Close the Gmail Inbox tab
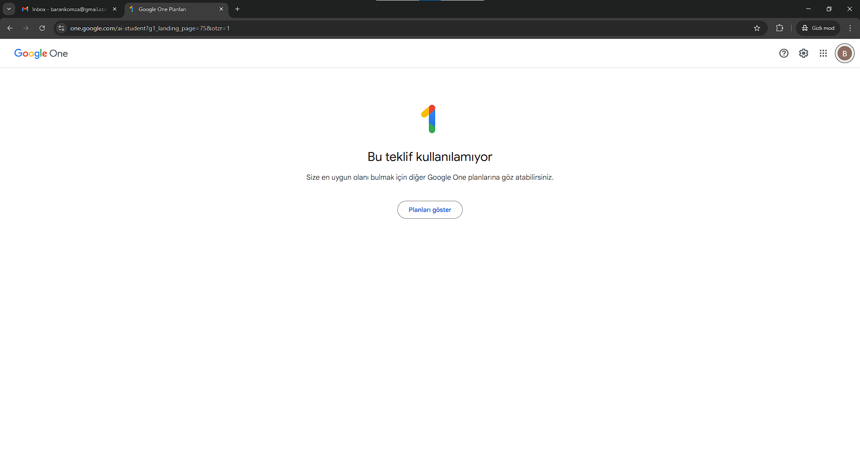The height and width of the screenshot is (465, 860). click(x=115, y=9)
